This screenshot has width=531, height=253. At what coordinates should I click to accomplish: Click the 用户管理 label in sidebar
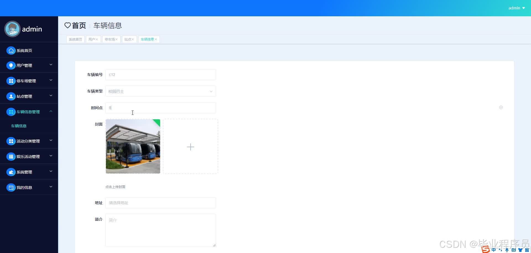(x=24, y=65)
